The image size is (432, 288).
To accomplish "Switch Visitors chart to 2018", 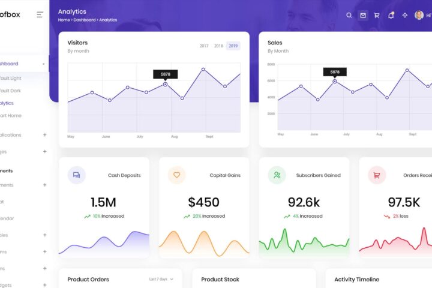I will (218, 46).
